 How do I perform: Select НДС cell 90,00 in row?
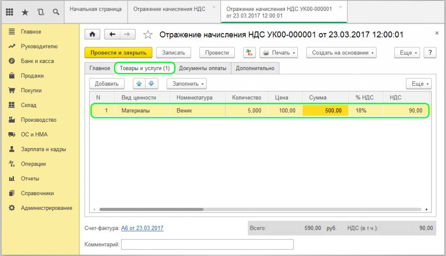click(x=405, y=110)
